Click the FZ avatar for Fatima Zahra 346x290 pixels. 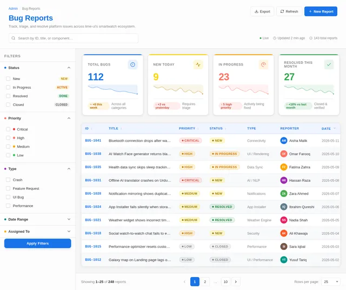pyautogui.click(x=284, y=167)
